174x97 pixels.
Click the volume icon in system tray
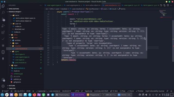coord(146,95)
